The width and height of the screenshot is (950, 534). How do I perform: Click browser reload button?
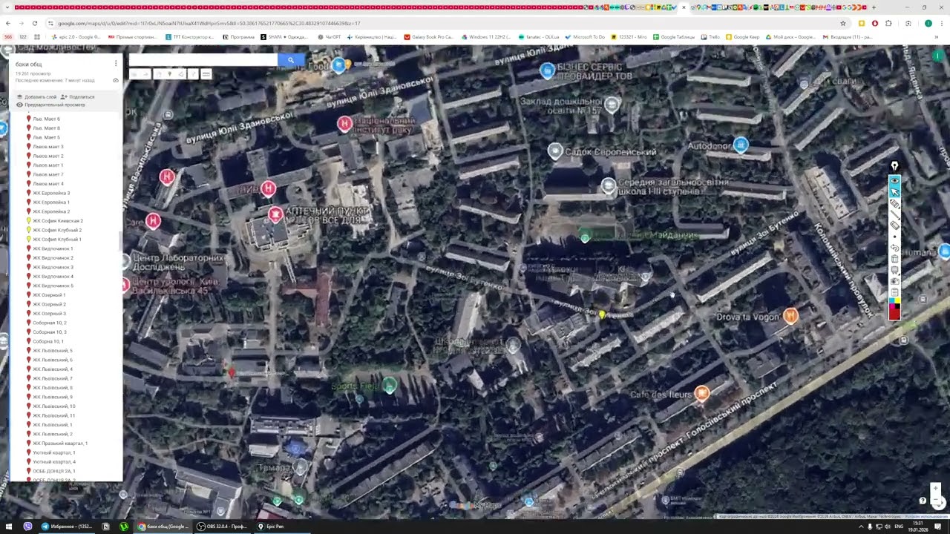tap(34, 23)
